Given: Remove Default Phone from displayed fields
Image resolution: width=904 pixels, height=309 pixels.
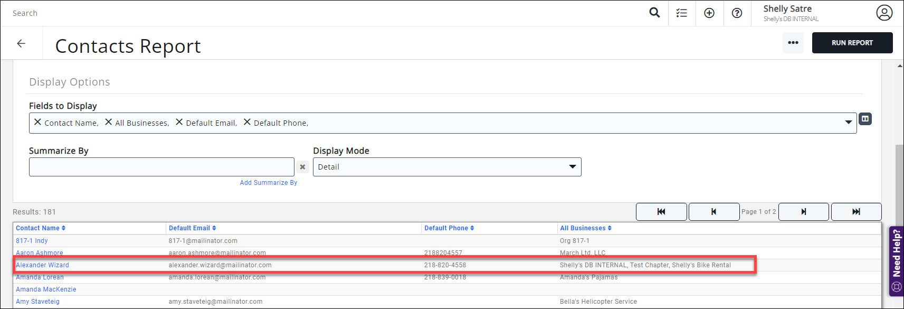Looking at the screenshot, I should [x=247, y=122].
